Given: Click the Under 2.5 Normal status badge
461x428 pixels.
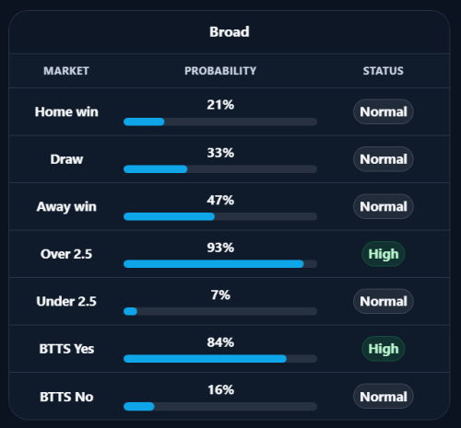Looking at the screenshot, I should pyautogui.click(x=384, y=301).
